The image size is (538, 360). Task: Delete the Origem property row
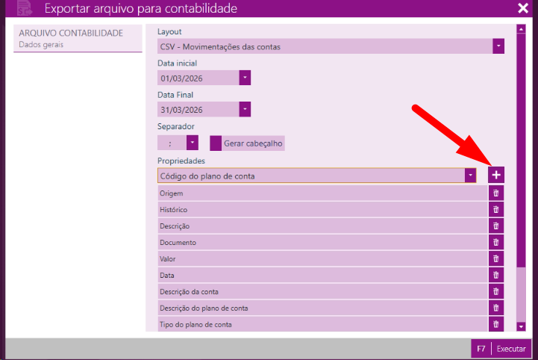tap(496, 193)
